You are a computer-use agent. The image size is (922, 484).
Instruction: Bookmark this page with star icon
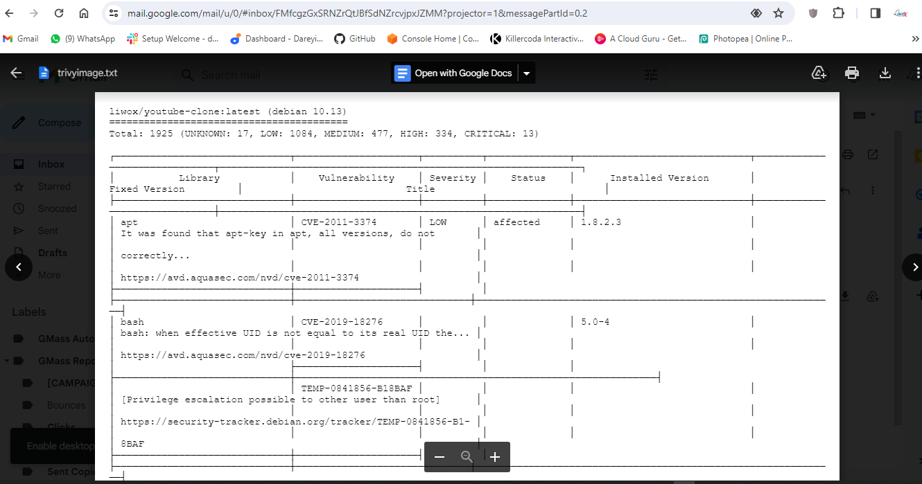pos(779,13)
